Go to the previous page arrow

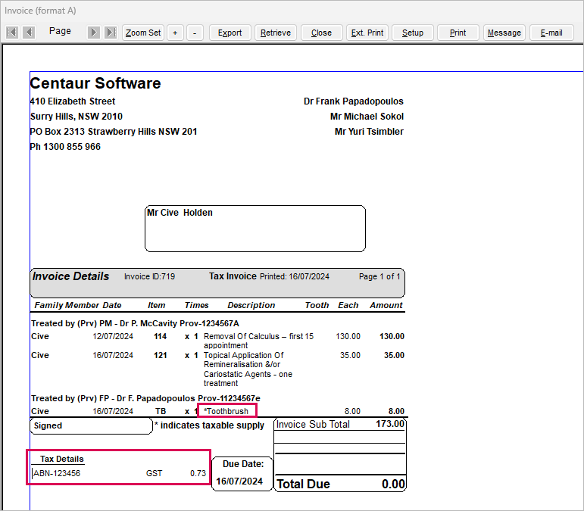[29, 33]
